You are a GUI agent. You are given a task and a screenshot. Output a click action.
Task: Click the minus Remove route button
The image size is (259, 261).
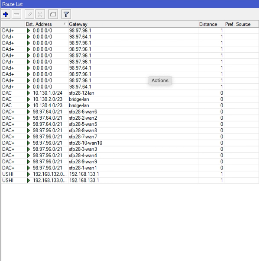[x=16, y=14]
